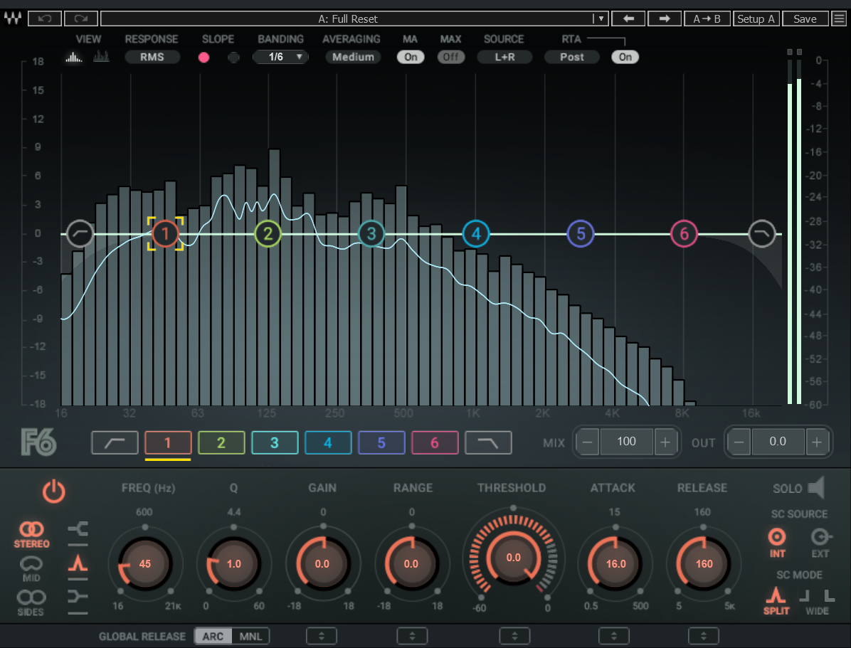Open the 1/6 banding dropdown
Image resolution: width=851 pixels, height=648 pixels.
[x=280, y=57]
